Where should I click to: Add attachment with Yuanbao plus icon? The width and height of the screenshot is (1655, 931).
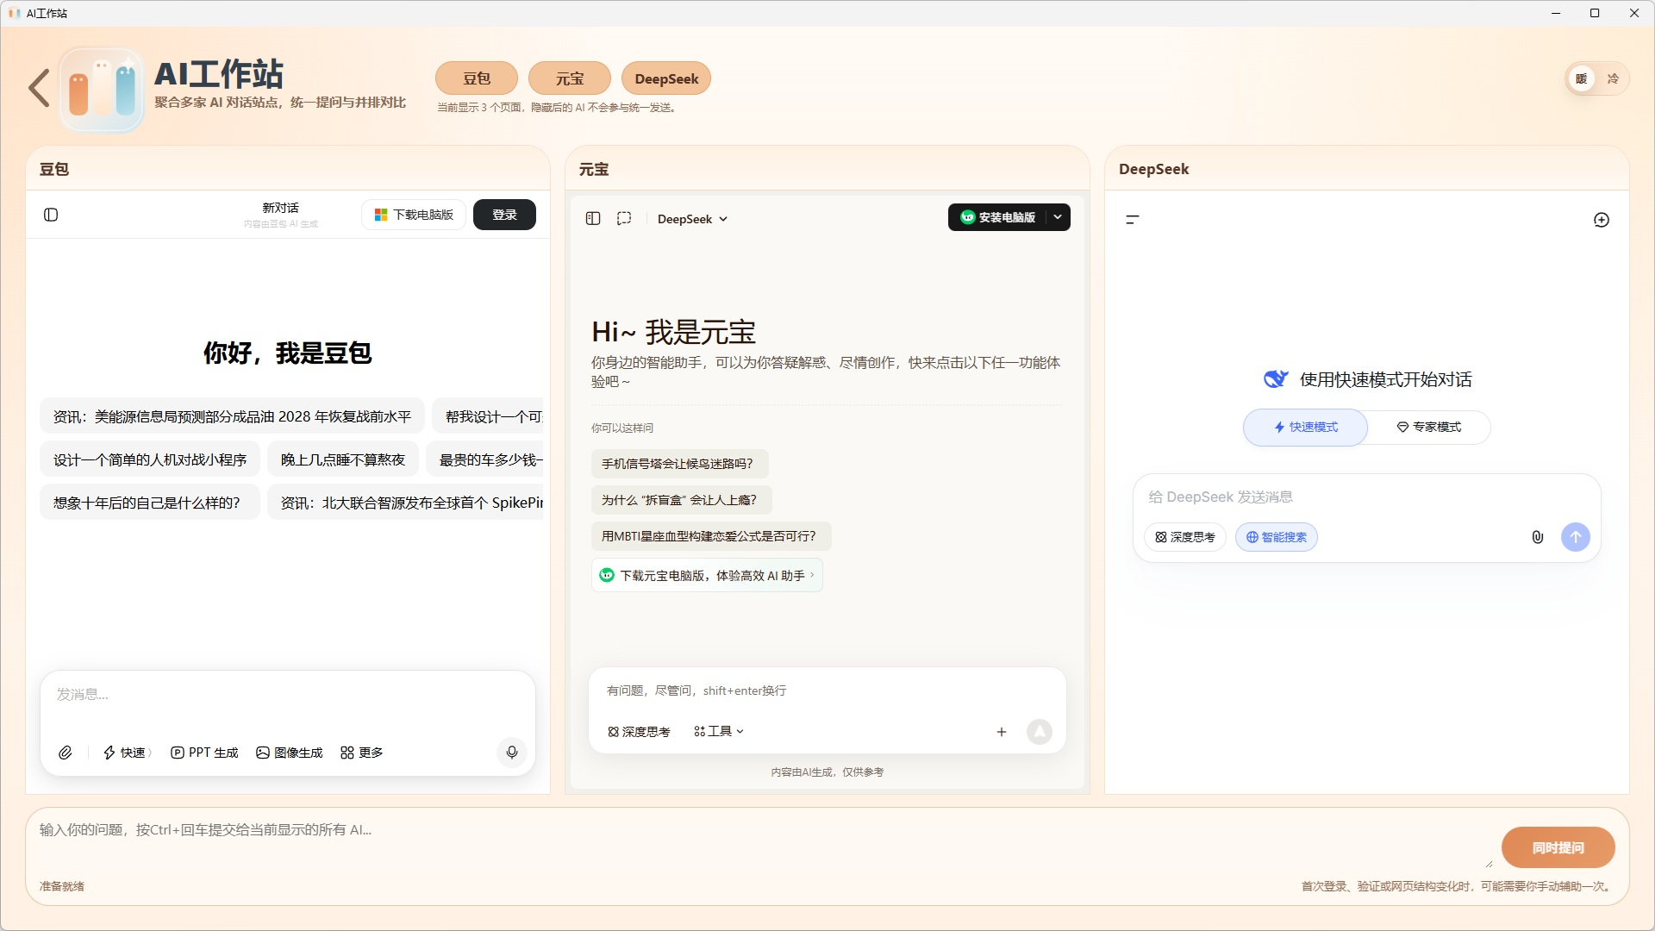(x=1002, y=732)
